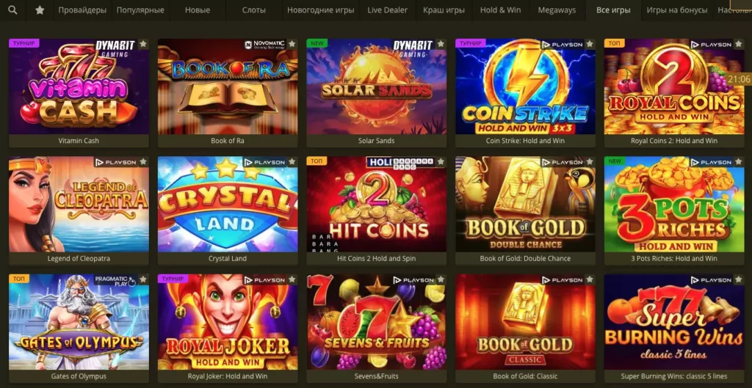Image resolution: width=752 pixels, height=388 pixels.
Task: Mark Coin Strike as favorite with its star
Action: (x=590, y=44)
